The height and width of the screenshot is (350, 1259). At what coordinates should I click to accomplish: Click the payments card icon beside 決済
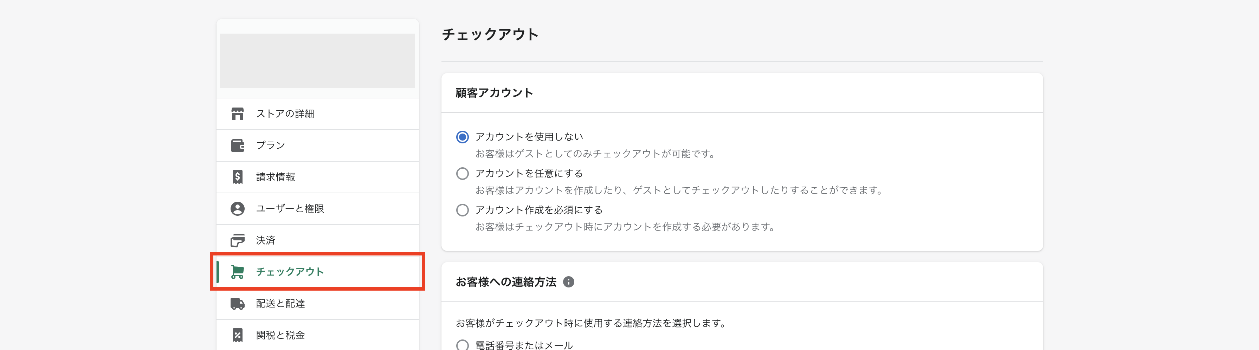[238, 240]
